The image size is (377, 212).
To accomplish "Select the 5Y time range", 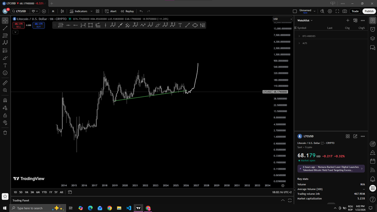I will coord(56,192).
